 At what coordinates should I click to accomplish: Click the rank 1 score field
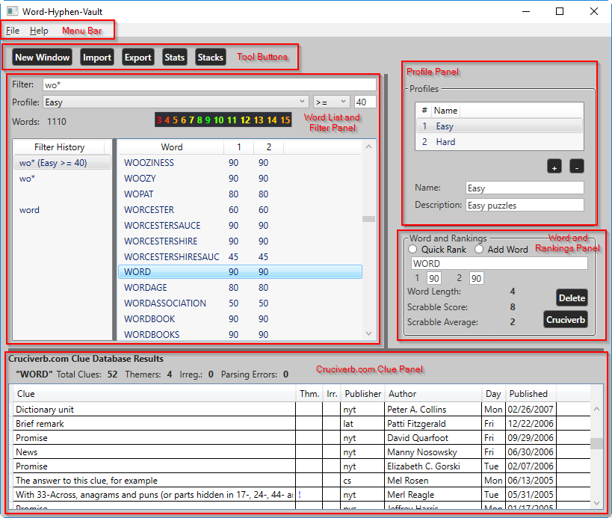(434, 278)
